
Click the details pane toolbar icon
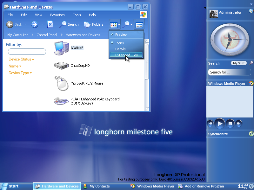pos(139,25)
